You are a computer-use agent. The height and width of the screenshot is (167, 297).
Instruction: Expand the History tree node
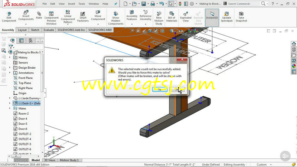click(10, 58)
